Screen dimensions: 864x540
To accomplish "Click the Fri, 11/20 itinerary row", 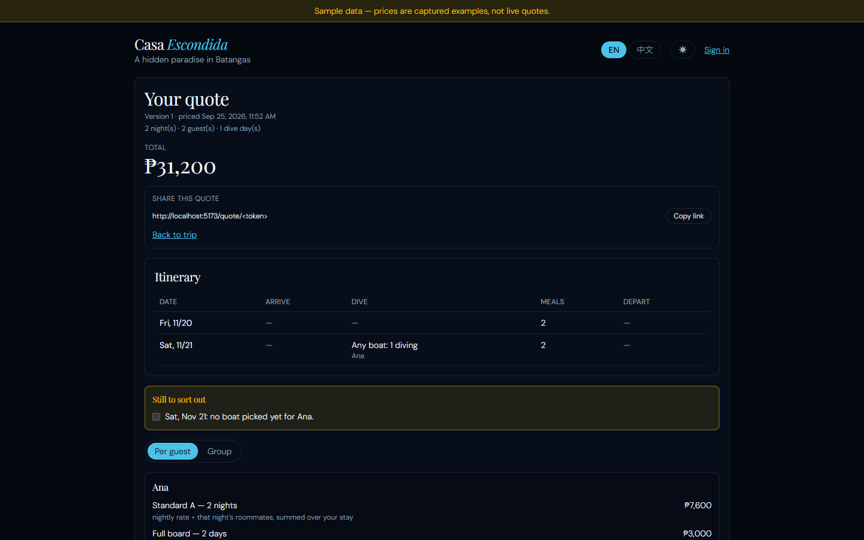I will [x=432, y=323].
